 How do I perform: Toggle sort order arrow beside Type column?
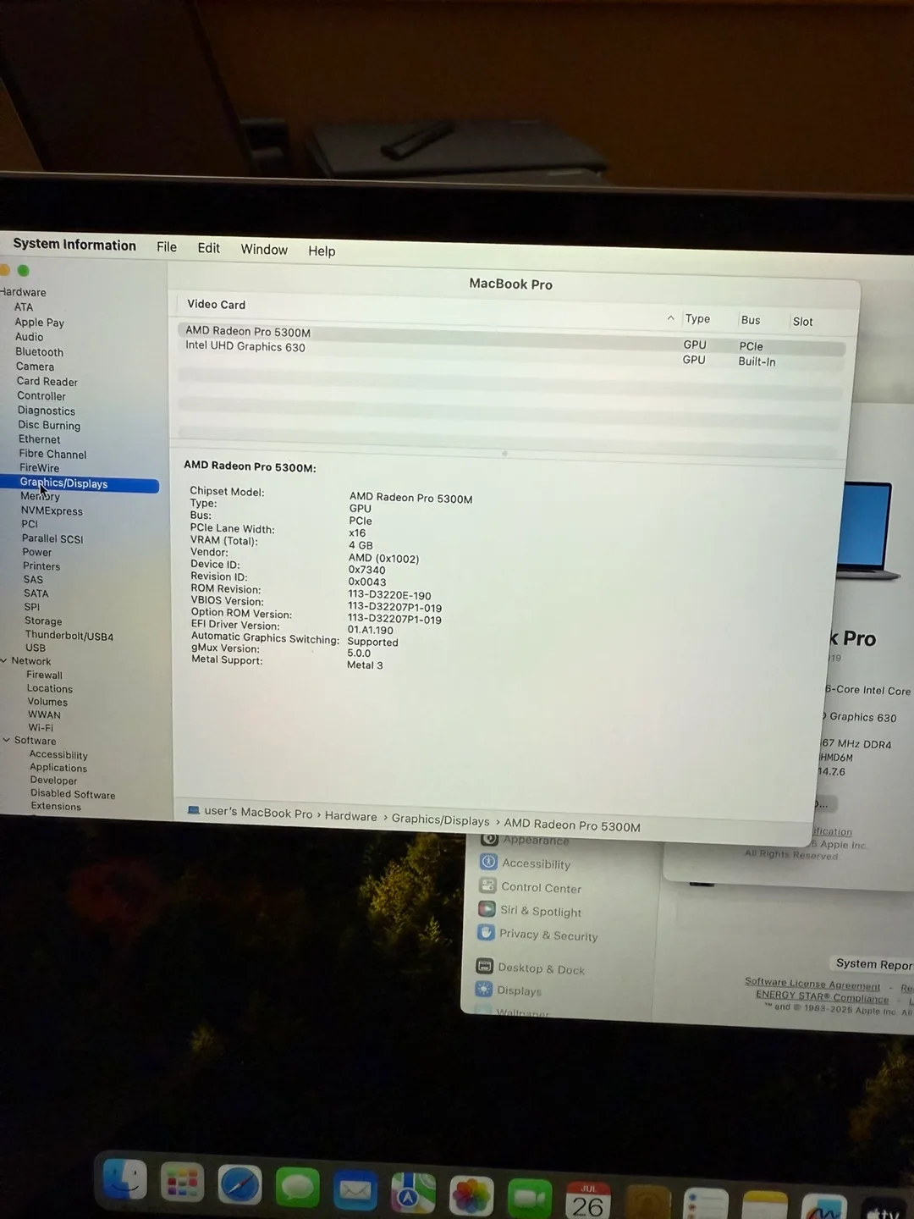click(x=670, y=318)
